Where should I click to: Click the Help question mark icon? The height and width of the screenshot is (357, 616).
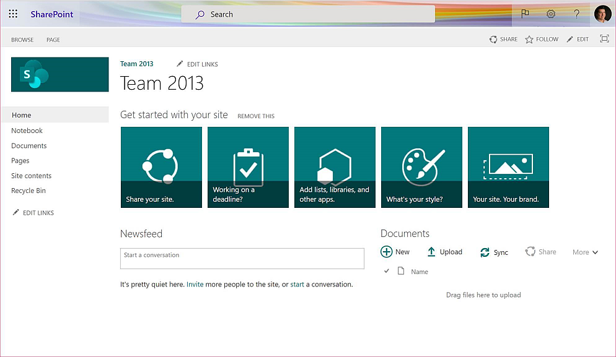[x=576, y=14]
